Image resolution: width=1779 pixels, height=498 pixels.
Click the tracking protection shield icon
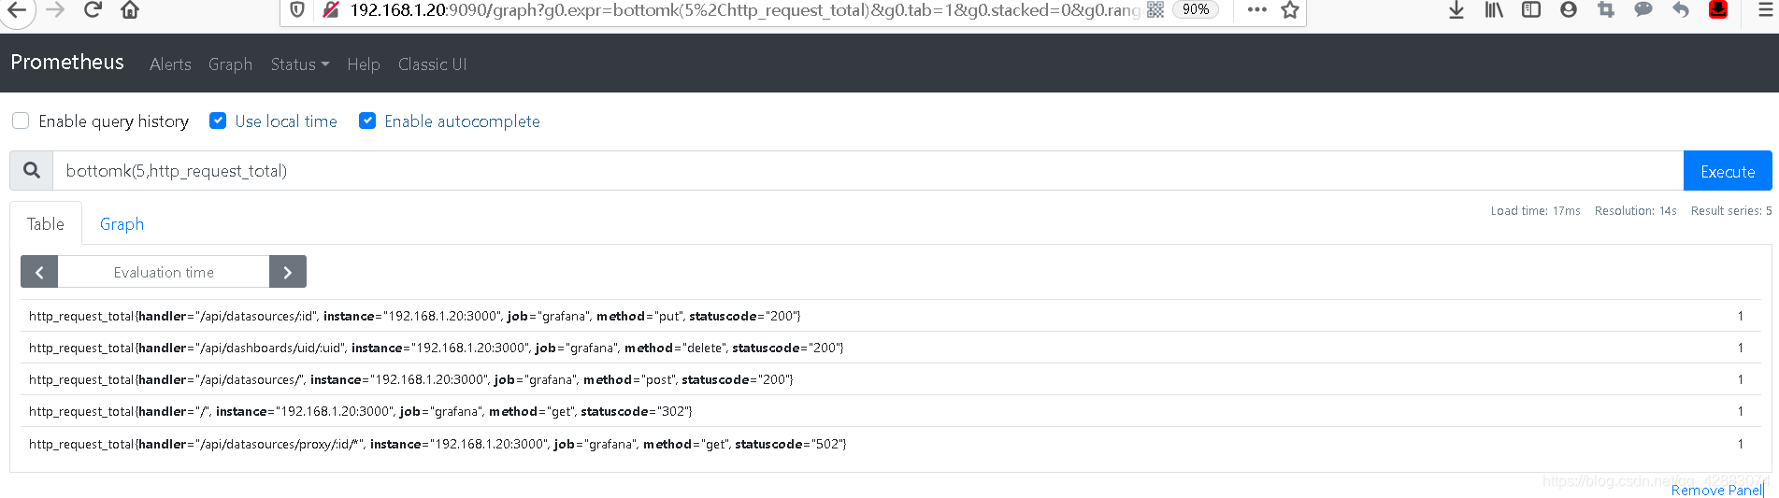[x=297, y=10]
